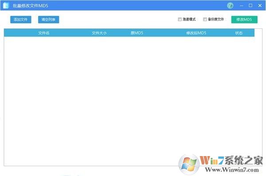Image resolution: width=266 pixels, height=176 pixels.
Task: Click the 清空列表 button
Action: tap(48, 20)
